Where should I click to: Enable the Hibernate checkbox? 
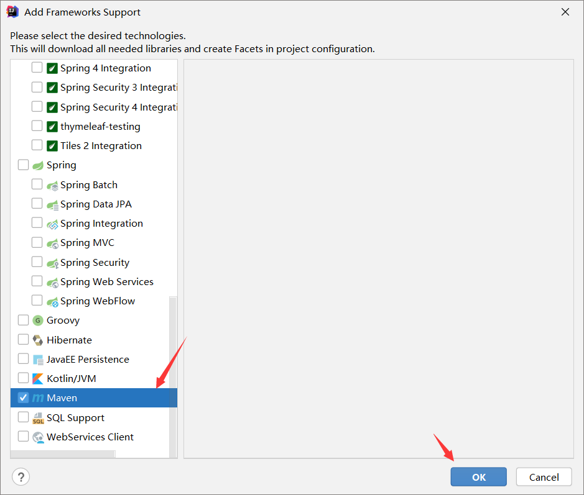coord(23,339)
